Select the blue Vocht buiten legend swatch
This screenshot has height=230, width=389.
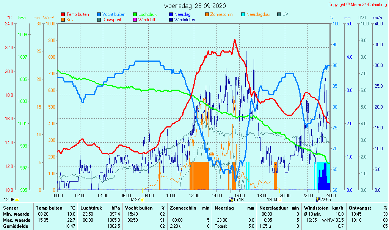(99, 15)
